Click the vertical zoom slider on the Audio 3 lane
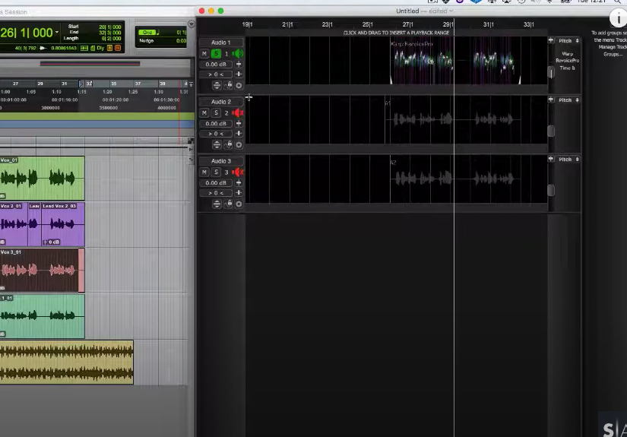 click(x=551, y=190)
